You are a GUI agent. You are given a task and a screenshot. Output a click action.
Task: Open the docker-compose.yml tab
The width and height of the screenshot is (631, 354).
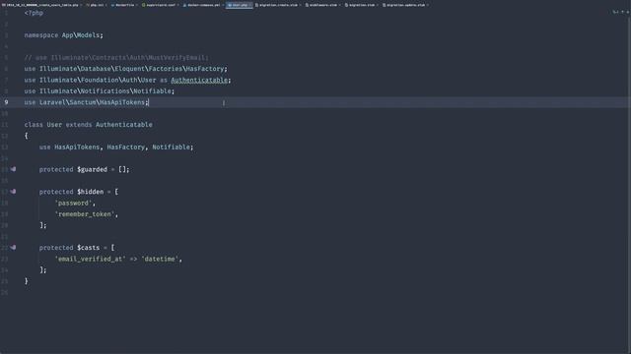[203, 5]
